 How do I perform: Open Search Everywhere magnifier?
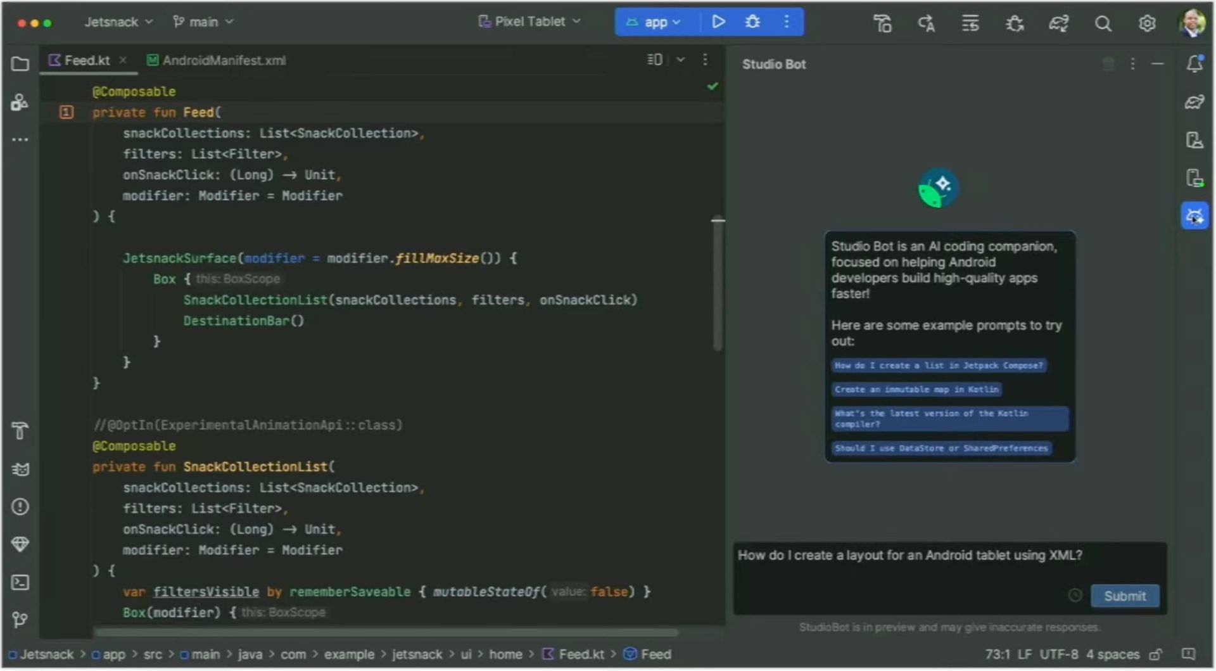coord(1103,23)
